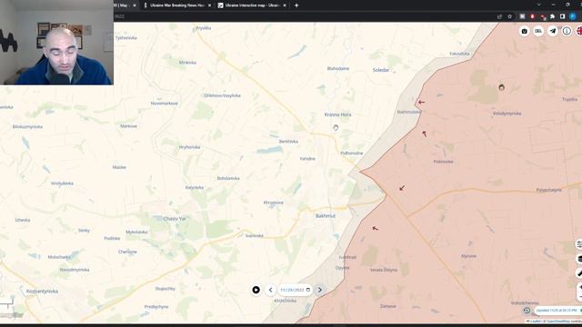
Task: Zoom in on the map
Action: (579, 287)
